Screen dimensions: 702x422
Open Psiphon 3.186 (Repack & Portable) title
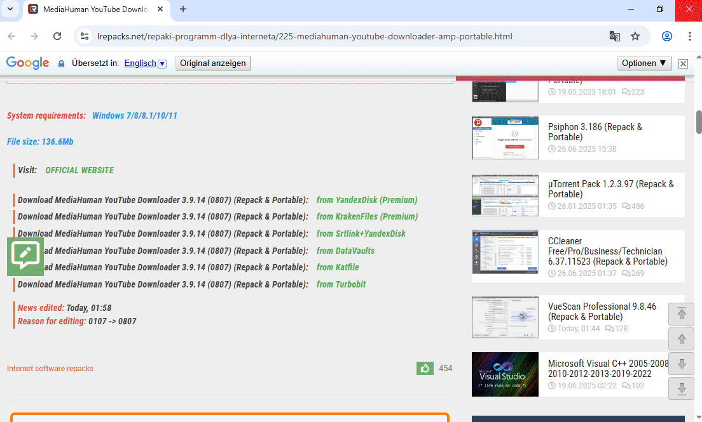pyautogui.click(x=595, y=132)
